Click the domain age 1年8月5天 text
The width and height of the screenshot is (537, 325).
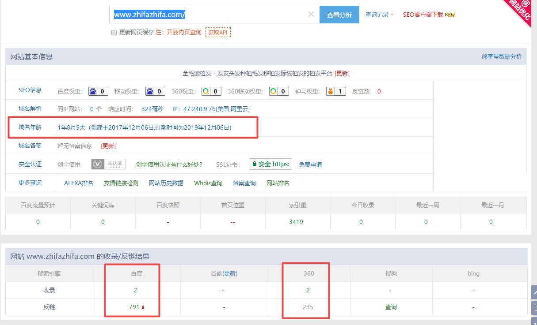coord(72,127)
